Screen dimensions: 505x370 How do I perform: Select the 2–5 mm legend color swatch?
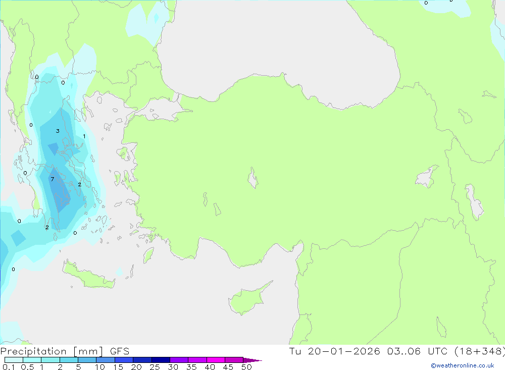click(69, 360)
